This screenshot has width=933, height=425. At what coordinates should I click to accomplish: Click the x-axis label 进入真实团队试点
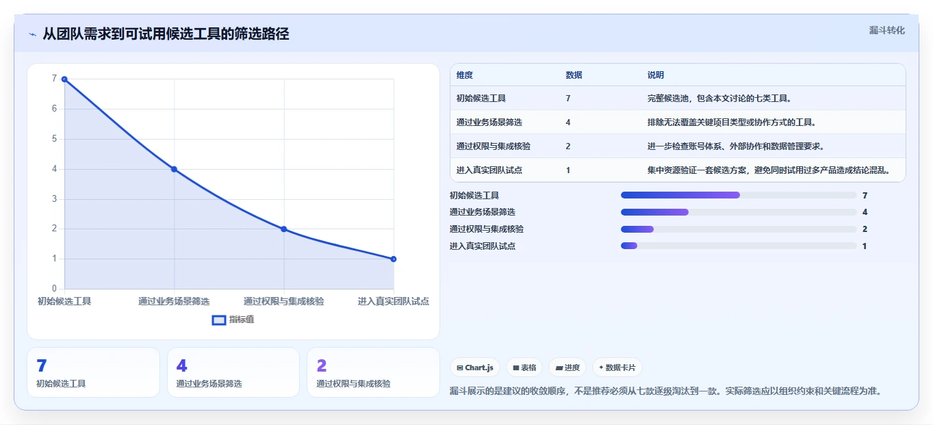pos(394,301)
